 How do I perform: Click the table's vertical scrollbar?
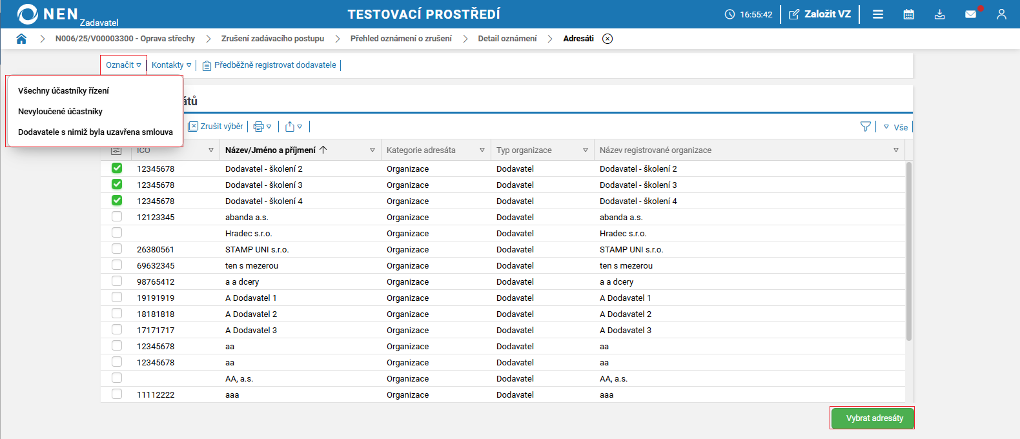(909, 252)
